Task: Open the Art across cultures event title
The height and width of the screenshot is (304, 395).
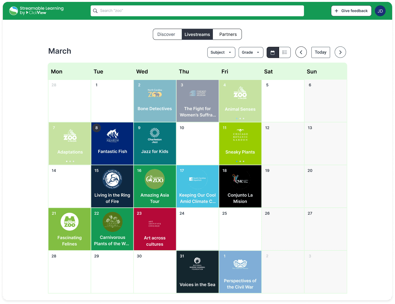Action: [x=155, y=241]
